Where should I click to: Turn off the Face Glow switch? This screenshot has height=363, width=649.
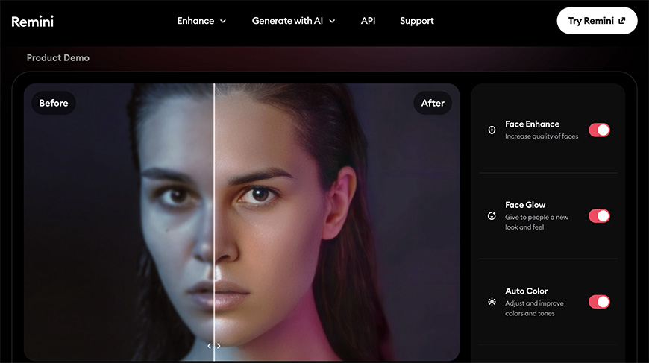coord(599,216)
